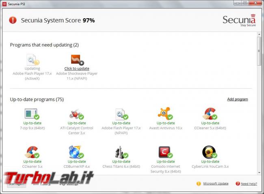Select the CCleaner 5.x 32-bit icon
The height and width of the screenshot is (194, 264).
[x=32, y=152]
